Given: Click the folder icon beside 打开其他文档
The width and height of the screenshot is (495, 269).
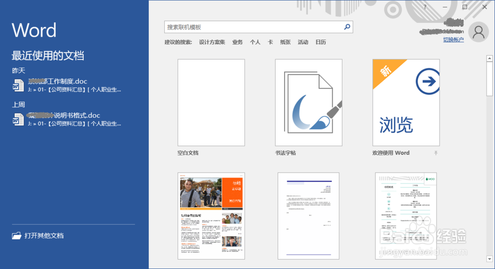Looking at the screenshot, I should (16, 235).
